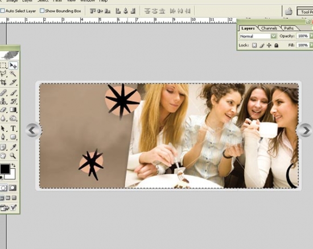The image size is (313, 249).
Task: Swap foreground and background colors
Action: click(x=13, y=165)
